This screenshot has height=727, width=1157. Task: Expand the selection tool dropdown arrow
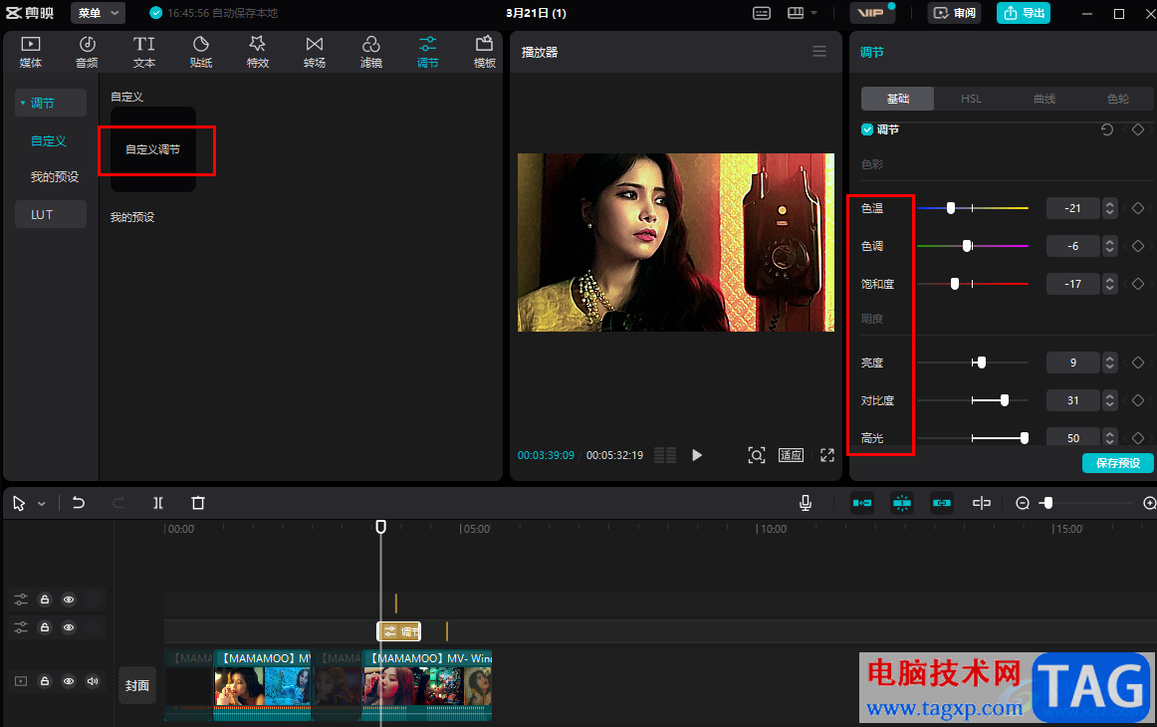[42, 503]
